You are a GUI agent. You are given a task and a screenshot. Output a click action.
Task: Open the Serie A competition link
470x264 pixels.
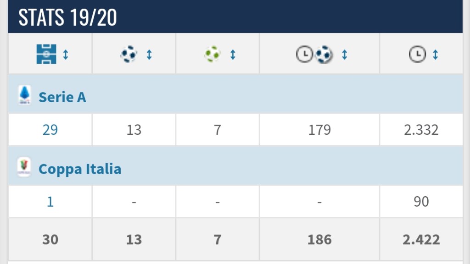click(62, 97)
